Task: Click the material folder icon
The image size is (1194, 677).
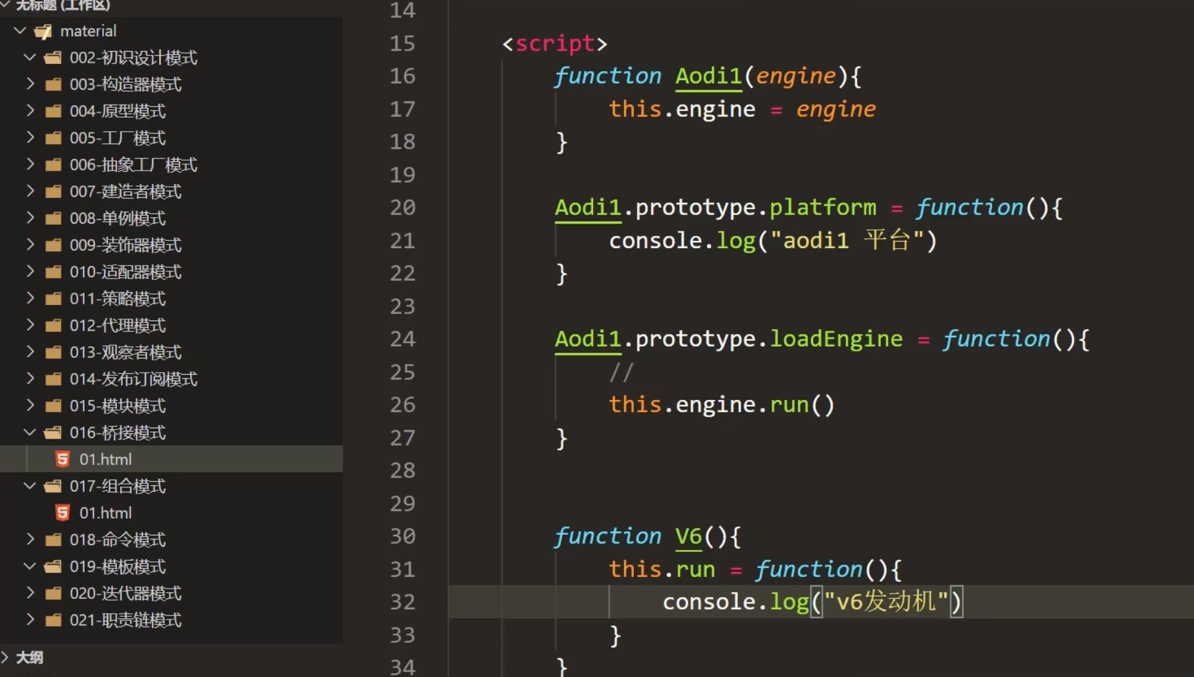Action: [43, 31]
